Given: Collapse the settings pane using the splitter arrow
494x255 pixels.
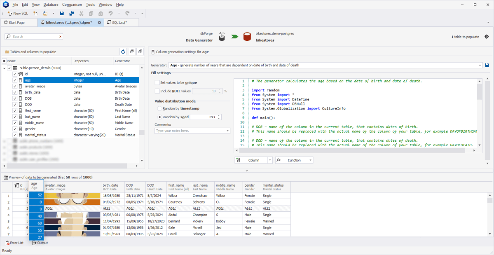Looking at the screenshot, I should click(x=247, y=171).
